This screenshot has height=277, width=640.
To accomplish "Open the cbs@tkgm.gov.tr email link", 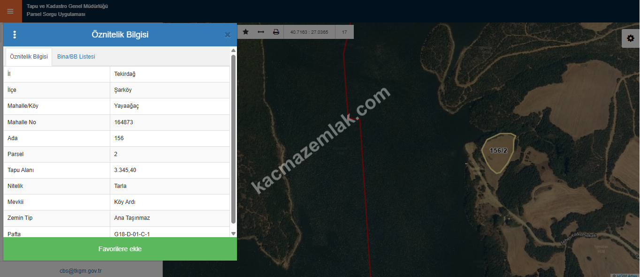I will 81,271.
